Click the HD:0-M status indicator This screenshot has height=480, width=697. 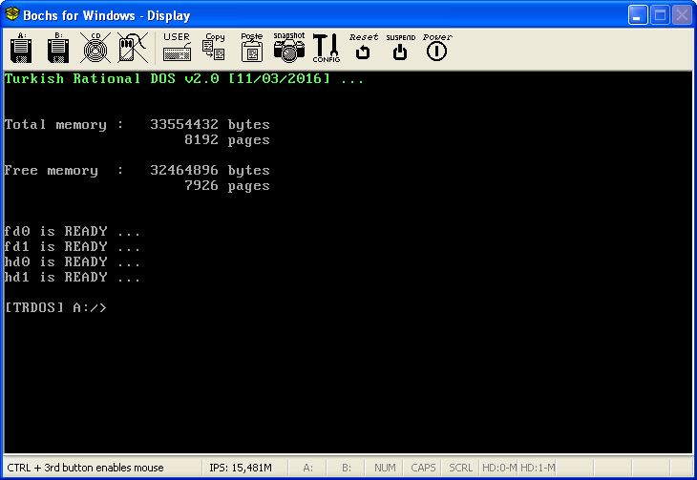(x=498, y=468)
